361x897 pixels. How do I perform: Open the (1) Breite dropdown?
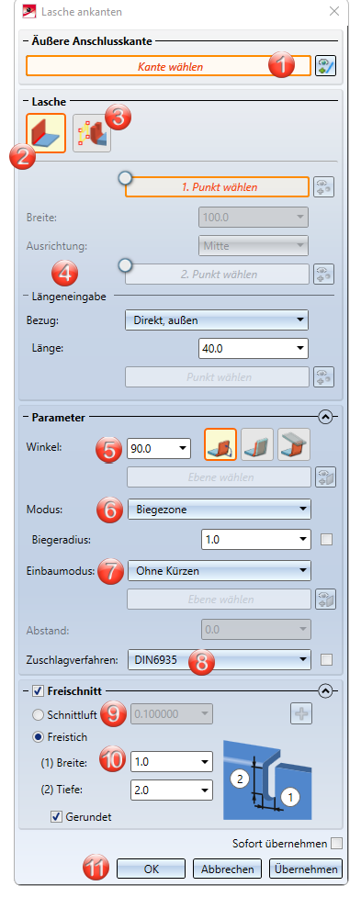(172, 761)
